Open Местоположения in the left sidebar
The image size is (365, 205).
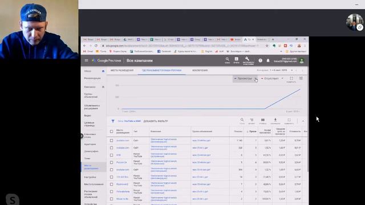[x=94, y=184]
